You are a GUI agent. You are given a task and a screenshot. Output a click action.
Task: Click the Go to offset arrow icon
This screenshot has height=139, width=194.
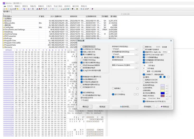[x=51, y=9]
